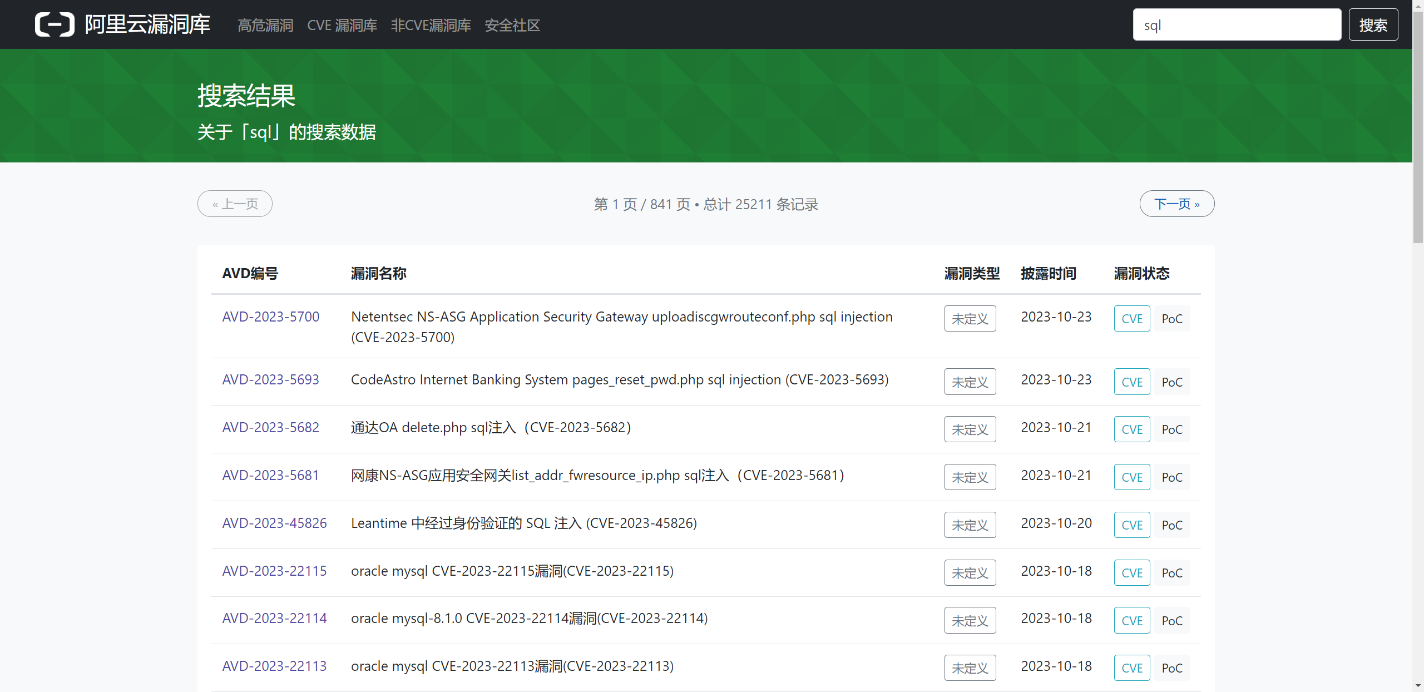The width and height of the screenshot is (1424, 692).
Task: Click the AVD编号 column header
Action: pos(250,273)
